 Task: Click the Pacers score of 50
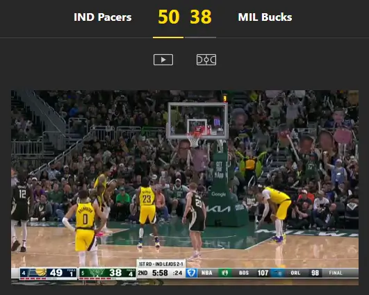(169, 17)
